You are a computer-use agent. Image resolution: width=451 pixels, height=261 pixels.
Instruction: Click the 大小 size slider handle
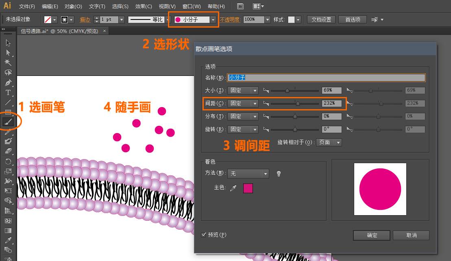287,91
